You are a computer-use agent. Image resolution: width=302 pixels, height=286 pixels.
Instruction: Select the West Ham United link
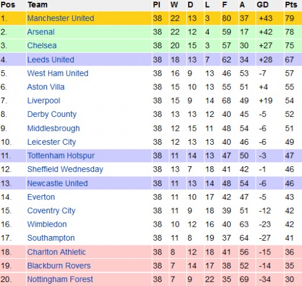tap(57, 73)
